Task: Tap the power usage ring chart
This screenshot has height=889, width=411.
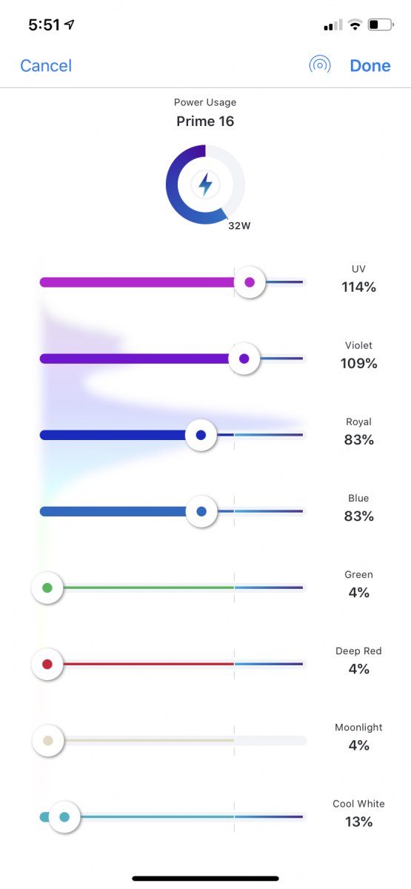Action: pyautogui.click(x=205, y=184)
